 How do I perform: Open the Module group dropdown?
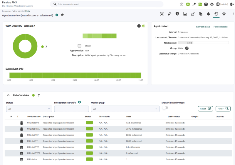pyautogui.click(x=125, y=109)
